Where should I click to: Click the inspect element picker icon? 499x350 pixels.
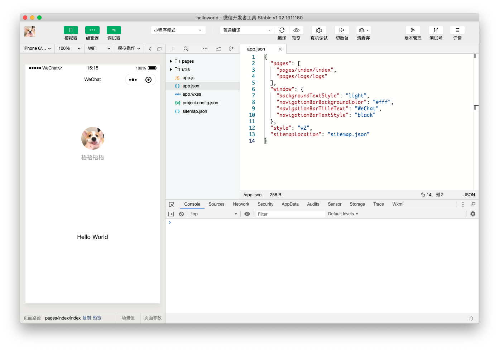click(172, 204)
